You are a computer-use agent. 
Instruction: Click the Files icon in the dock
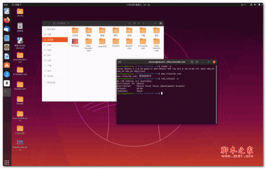coord(7,38)
